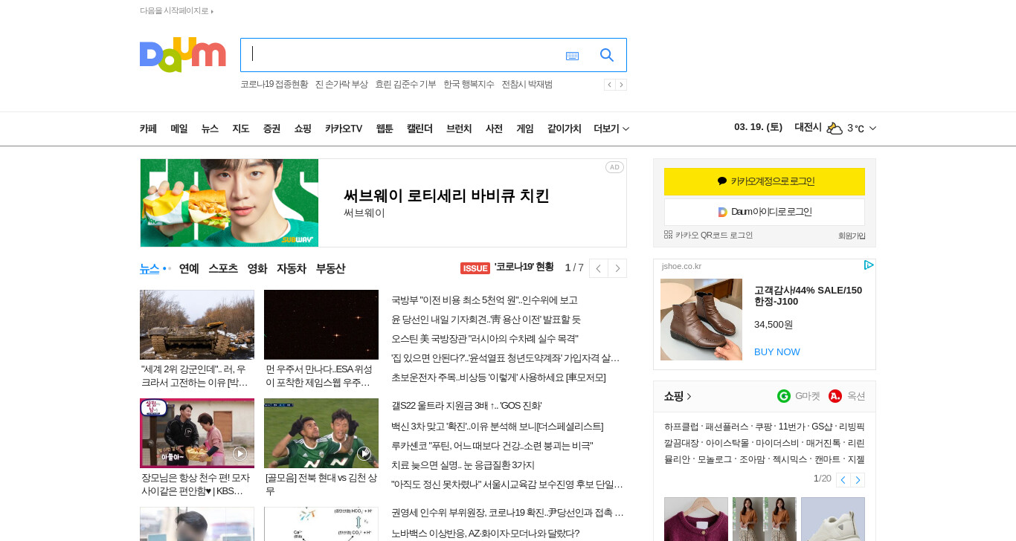Open 카카오TV in the service menu
Viewport: 1016px width, 541px height.
point(344,129)
